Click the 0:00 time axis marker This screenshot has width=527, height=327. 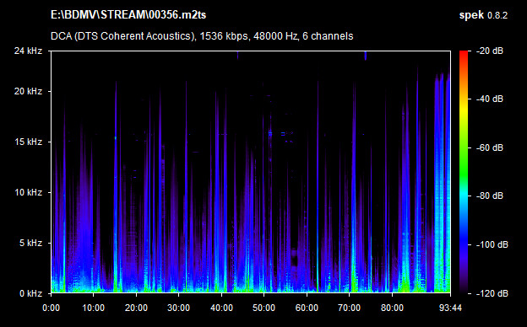(x=51, y=308)
